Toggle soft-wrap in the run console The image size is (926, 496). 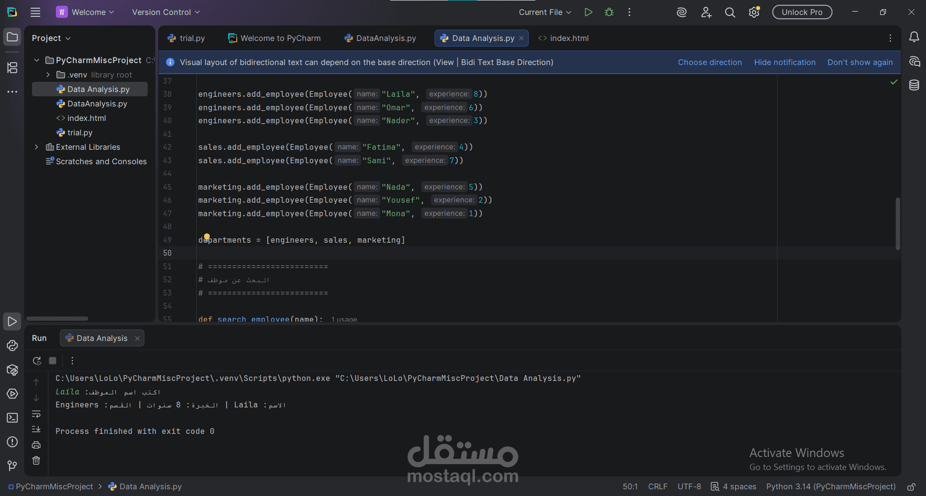click(x=36, y=414)
